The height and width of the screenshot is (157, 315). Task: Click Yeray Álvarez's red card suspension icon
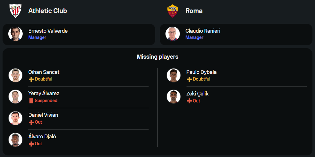point(31,101)
